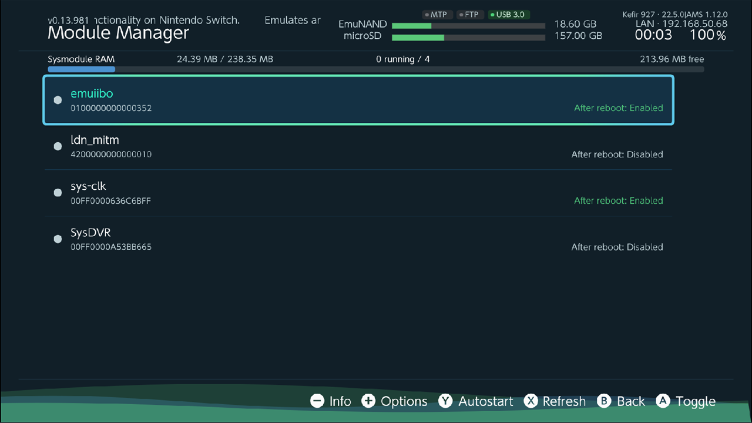This screenshot has width=752, height=423.
Task: Select the ldn_mitm module row
Action: (x=358, y=146)
